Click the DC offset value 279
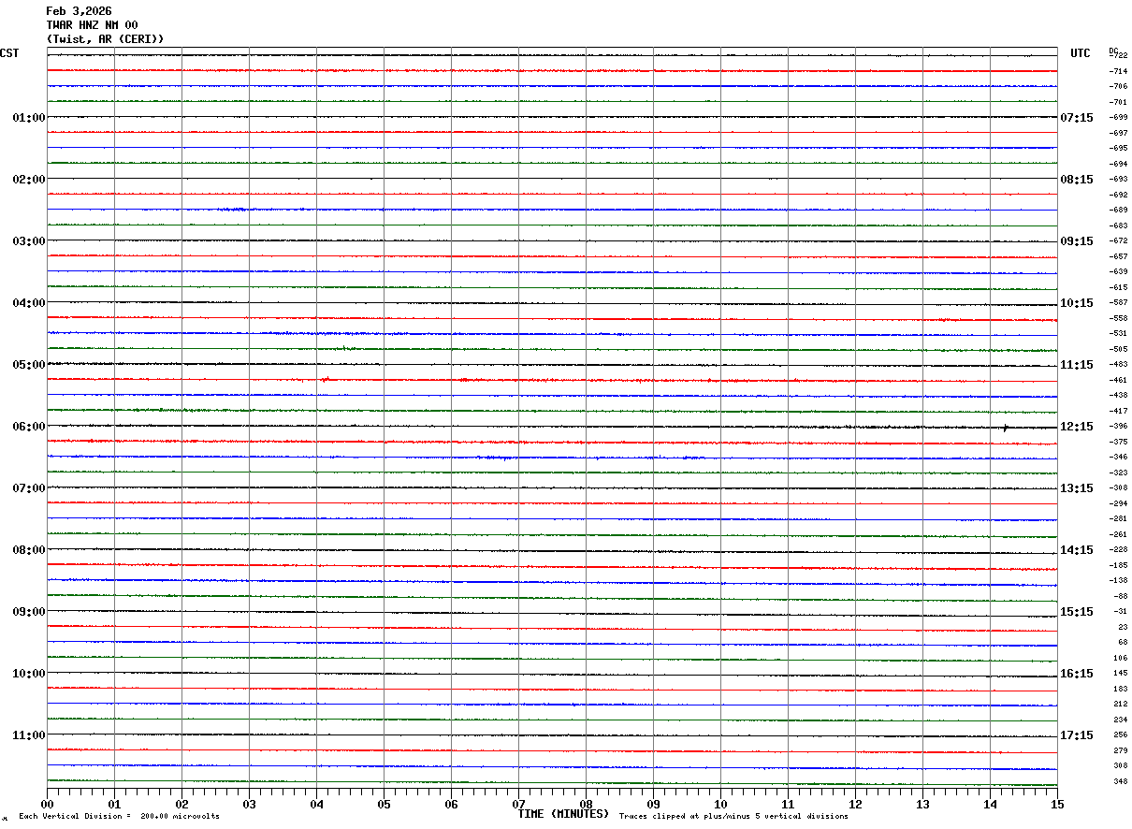This screenshot has height=829, width=1132. point(1121,751)
